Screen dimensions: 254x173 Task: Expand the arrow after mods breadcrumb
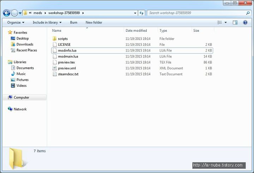[45, 13]
